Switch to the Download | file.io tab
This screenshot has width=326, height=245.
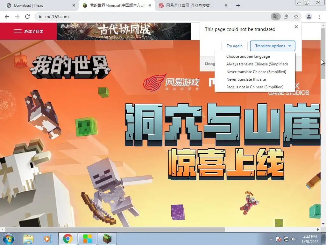(x=39, y=5)
